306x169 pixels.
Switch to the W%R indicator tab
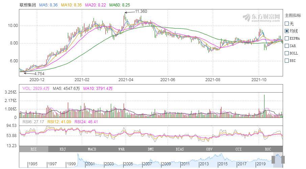click(121, 149)
